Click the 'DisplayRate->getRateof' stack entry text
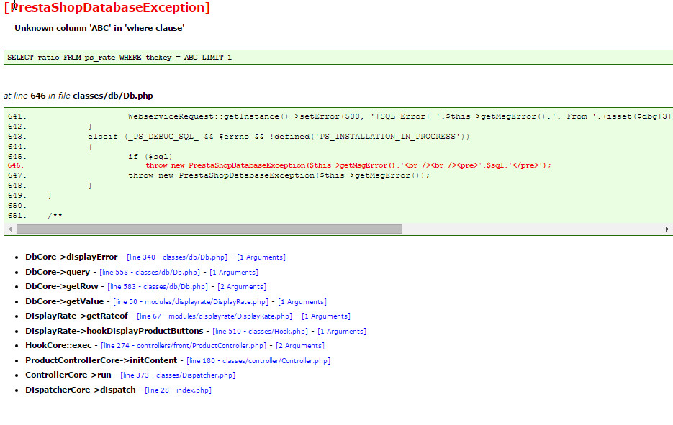The height and width of the screenshot is (425, 673). (x=76, y=316)
